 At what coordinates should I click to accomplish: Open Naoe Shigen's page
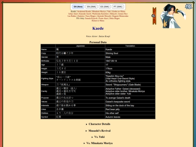pyautogui.click(x=90, y=16)
